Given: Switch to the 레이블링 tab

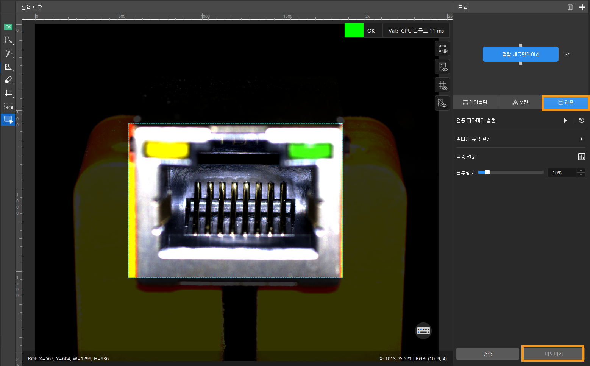Looking at the screenshot, I should tap(475, 102).
